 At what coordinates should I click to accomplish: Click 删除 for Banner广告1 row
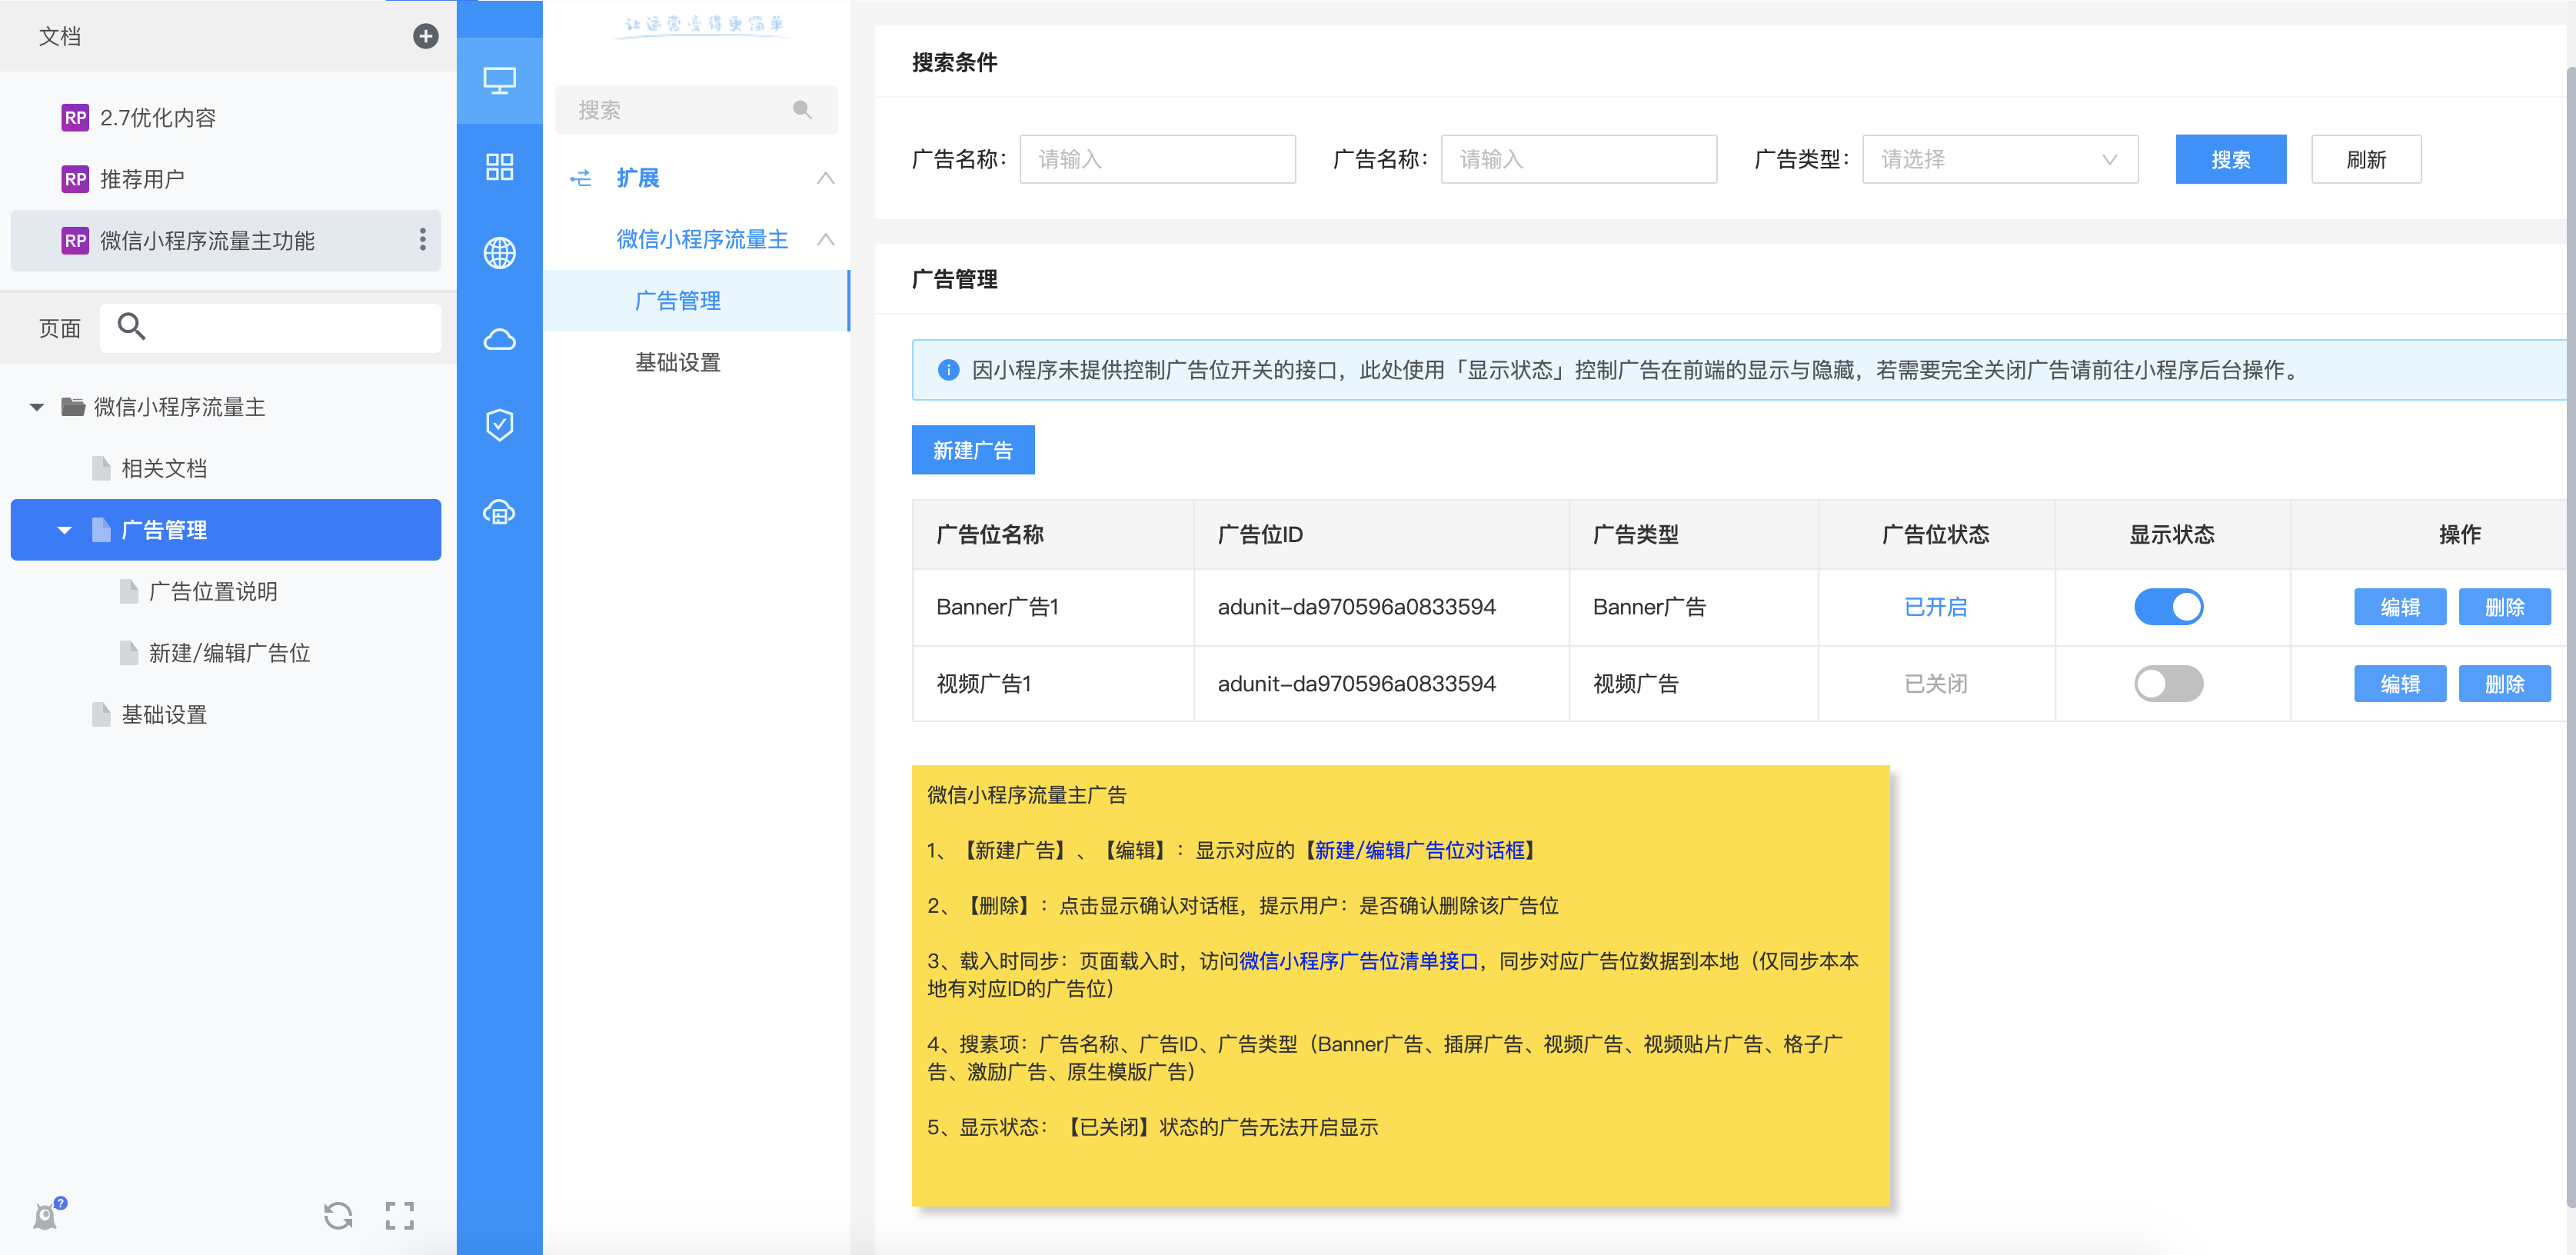tap(2504, 607)
